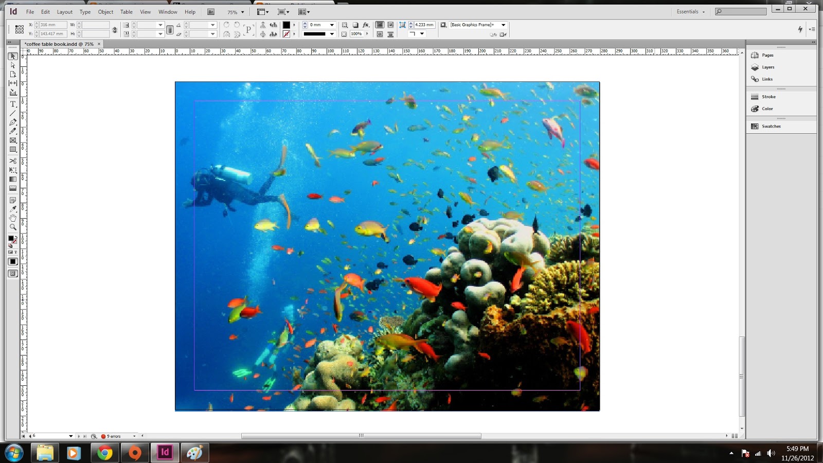
Task: Click the horizontal scrollbar thumb
Action: (361, 436)
